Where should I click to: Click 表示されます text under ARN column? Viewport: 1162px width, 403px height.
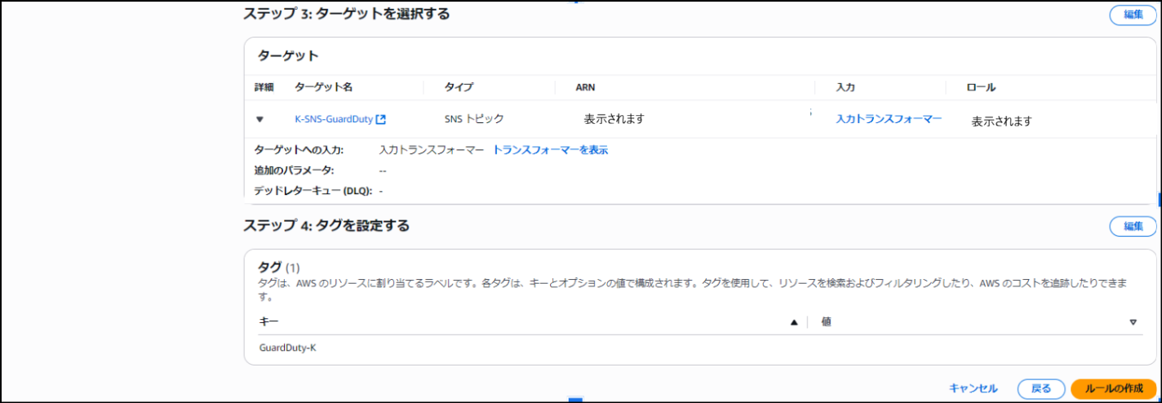[614, 119]
